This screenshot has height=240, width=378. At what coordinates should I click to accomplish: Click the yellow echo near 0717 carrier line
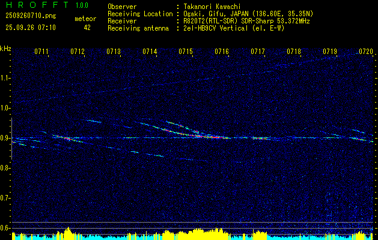point(259,138)
